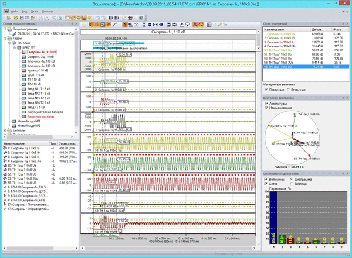
Task: Open the Помощь menu
Action: (48, 11)
